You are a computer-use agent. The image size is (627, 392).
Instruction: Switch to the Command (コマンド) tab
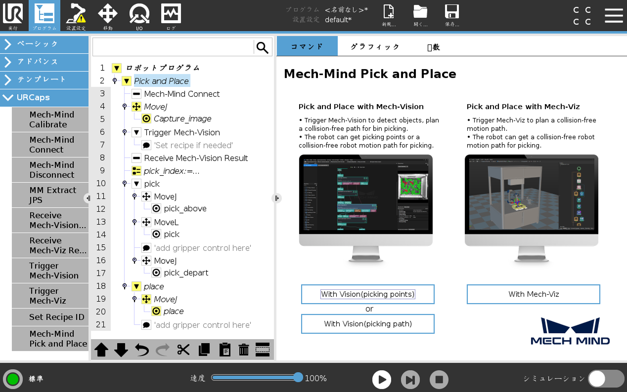[x=307, y=46]
